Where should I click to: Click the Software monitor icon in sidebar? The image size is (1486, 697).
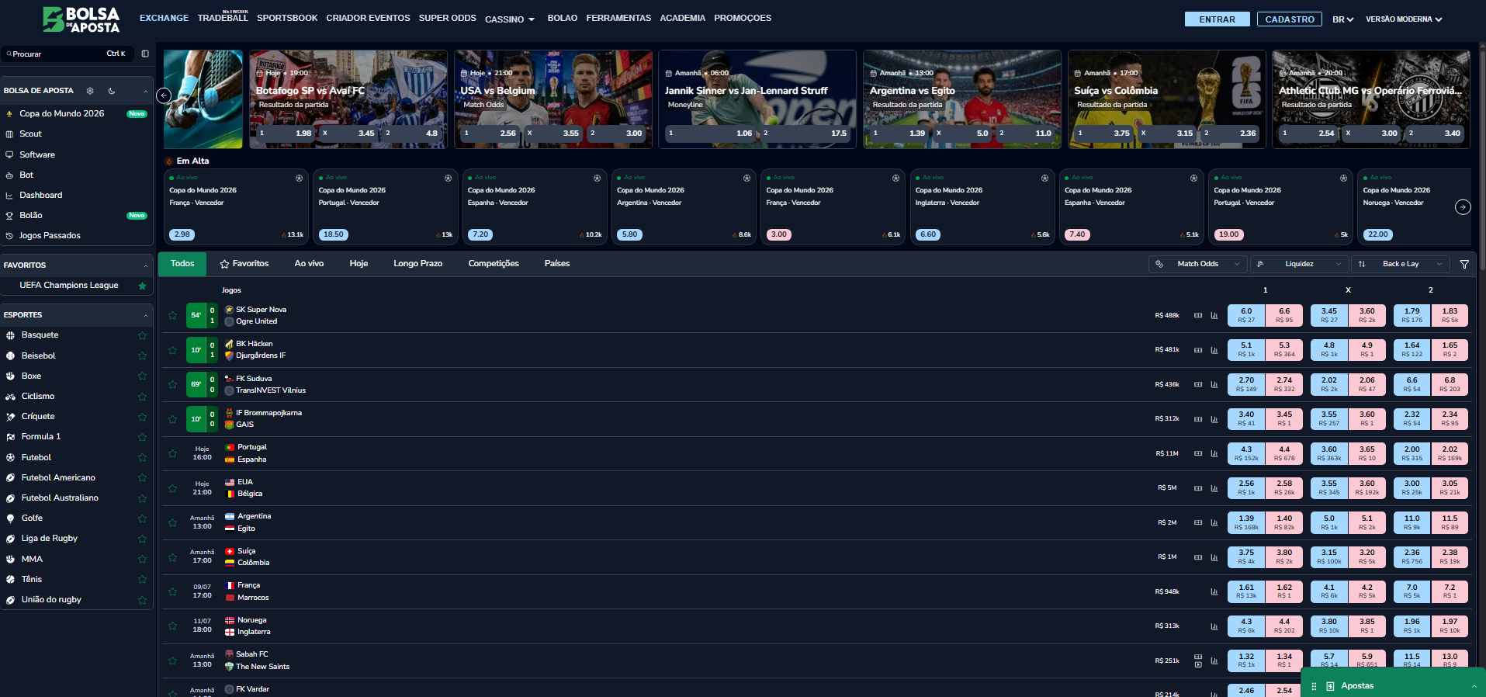coord(9,154)
